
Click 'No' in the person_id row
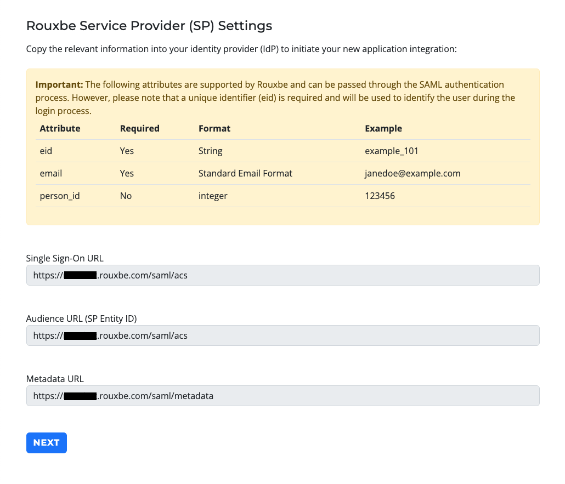(126, 196)
